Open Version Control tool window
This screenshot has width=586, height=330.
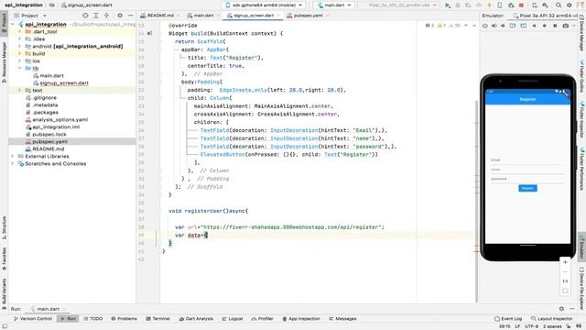[33, 319]
